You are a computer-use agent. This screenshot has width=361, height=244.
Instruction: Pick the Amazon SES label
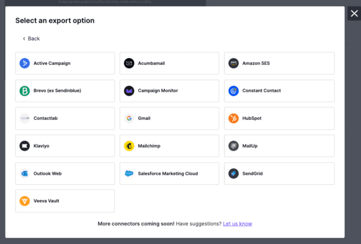(x=256, y=63)
